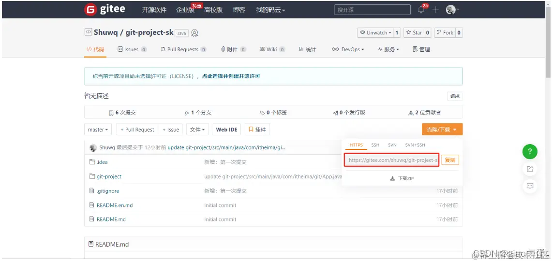Click the repository code icon beside Shuwq
Screen dimensions: 552x263
click(x=88, y=32)
